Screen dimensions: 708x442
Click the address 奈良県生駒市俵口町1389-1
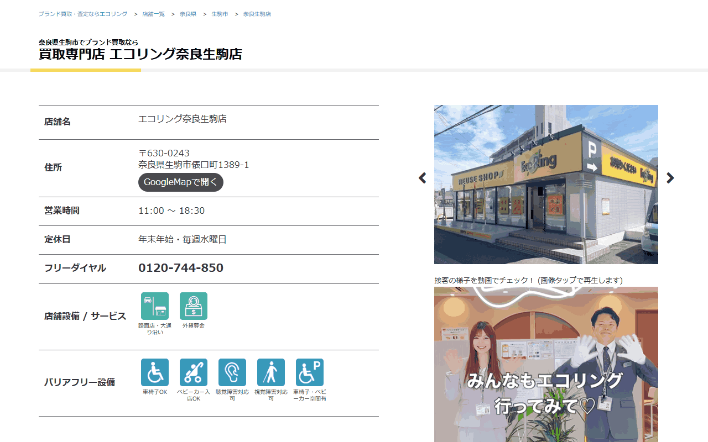[194, 165]
